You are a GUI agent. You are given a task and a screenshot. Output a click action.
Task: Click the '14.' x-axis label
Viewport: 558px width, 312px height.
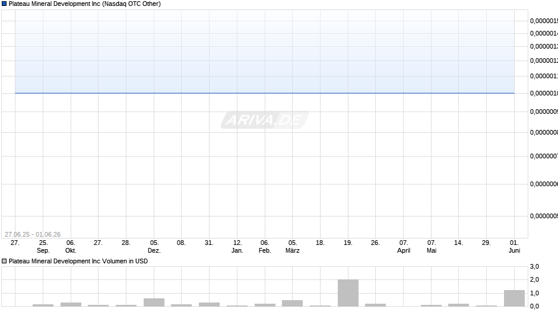tap(458, 243)
